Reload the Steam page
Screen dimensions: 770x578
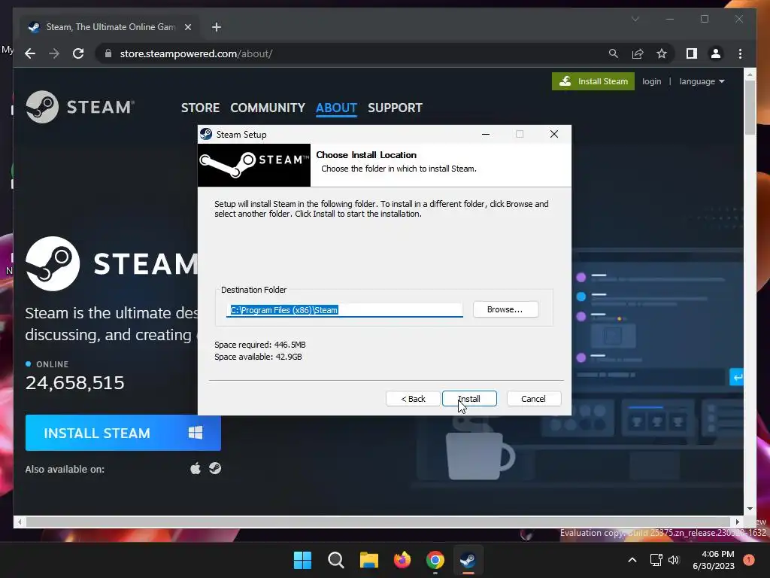[x=78, y=53]
